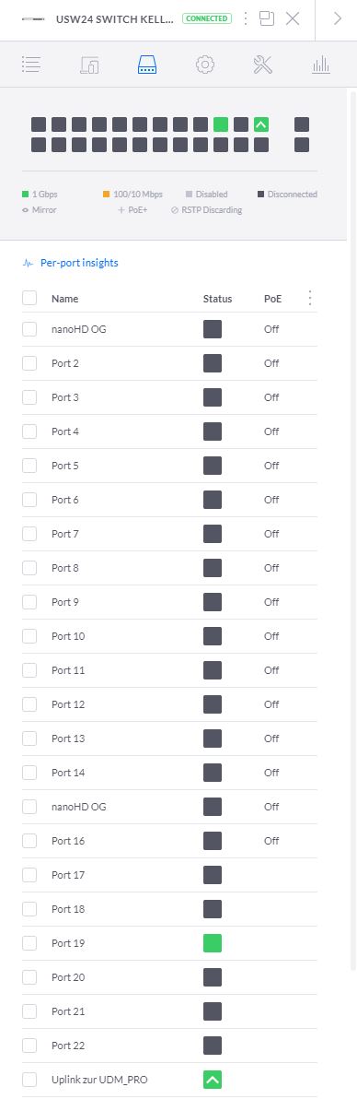Viewport: 357px width, 1099px height.
Task: Pop out the device panel window icon
Action: [x=267, y=18]
